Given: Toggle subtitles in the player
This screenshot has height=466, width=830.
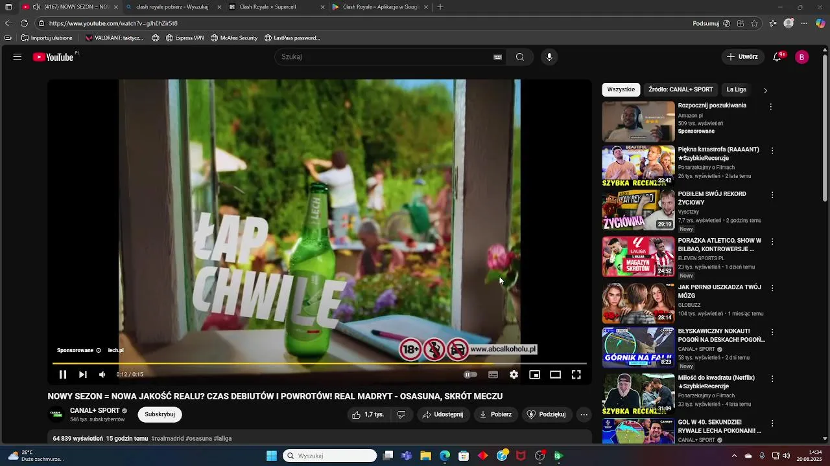Looking at the screenshot, I should pos(493,374).
